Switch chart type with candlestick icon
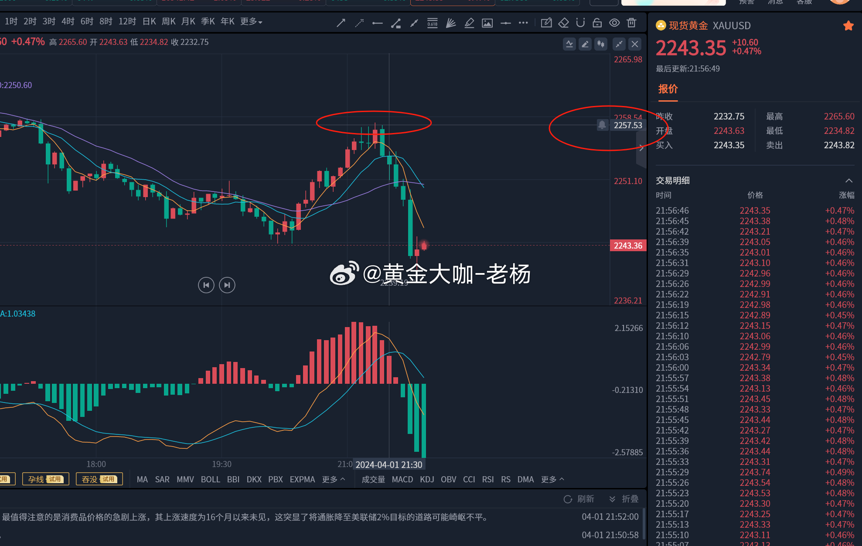This screenshot has height=546, width=862. tap(601, 44)
